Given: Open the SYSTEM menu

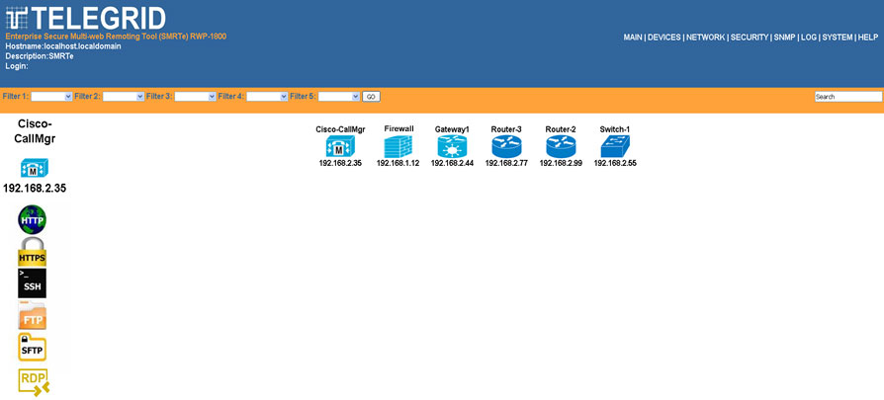Looking at the screenshot, I should point(838,38).
